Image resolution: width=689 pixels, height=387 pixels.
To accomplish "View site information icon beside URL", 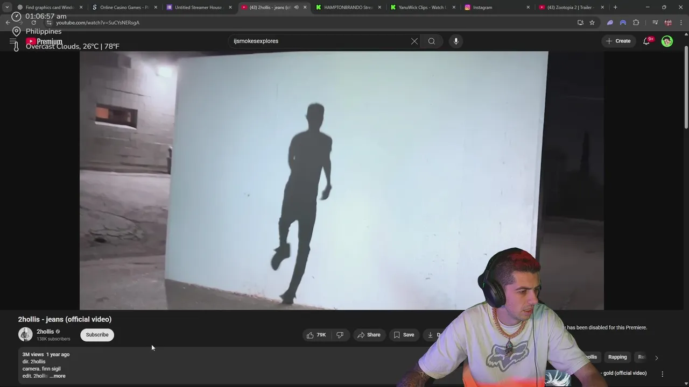I will [x=49, y=23].
